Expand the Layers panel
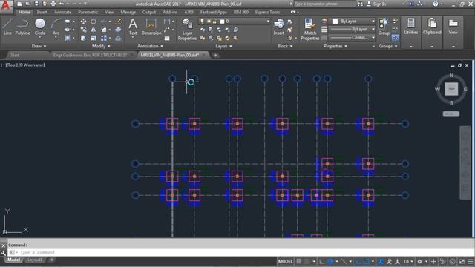This screenshot has height=267, width=475. click(x=223, y=46)
